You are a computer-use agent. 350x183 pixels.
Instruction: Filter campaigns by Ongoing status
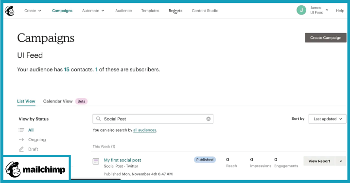(x=37, y=140)
